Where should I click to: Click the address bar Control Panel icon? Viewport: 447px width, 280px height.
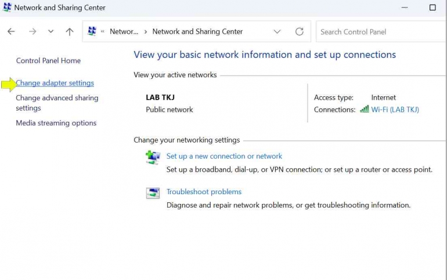pyautogui.click(x=92, y=32)
